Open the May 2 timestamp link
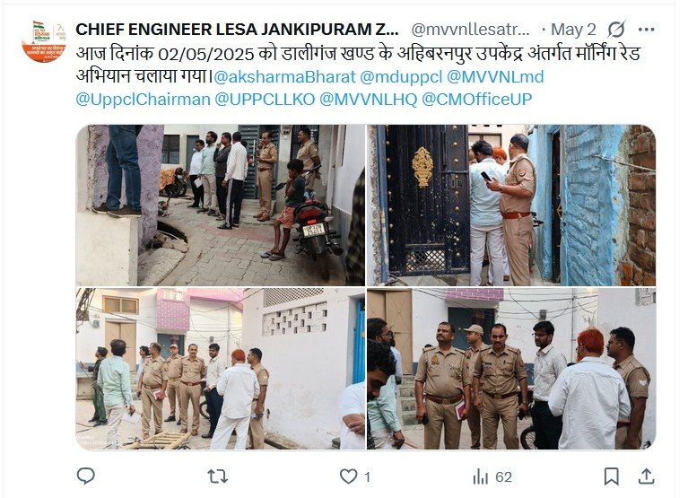The height and width of the screenshot is (498, 688). coord(573,30)
